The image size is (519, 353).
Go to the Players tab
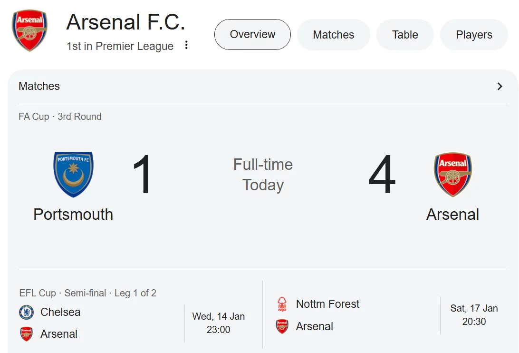click(x=474, y=35)
